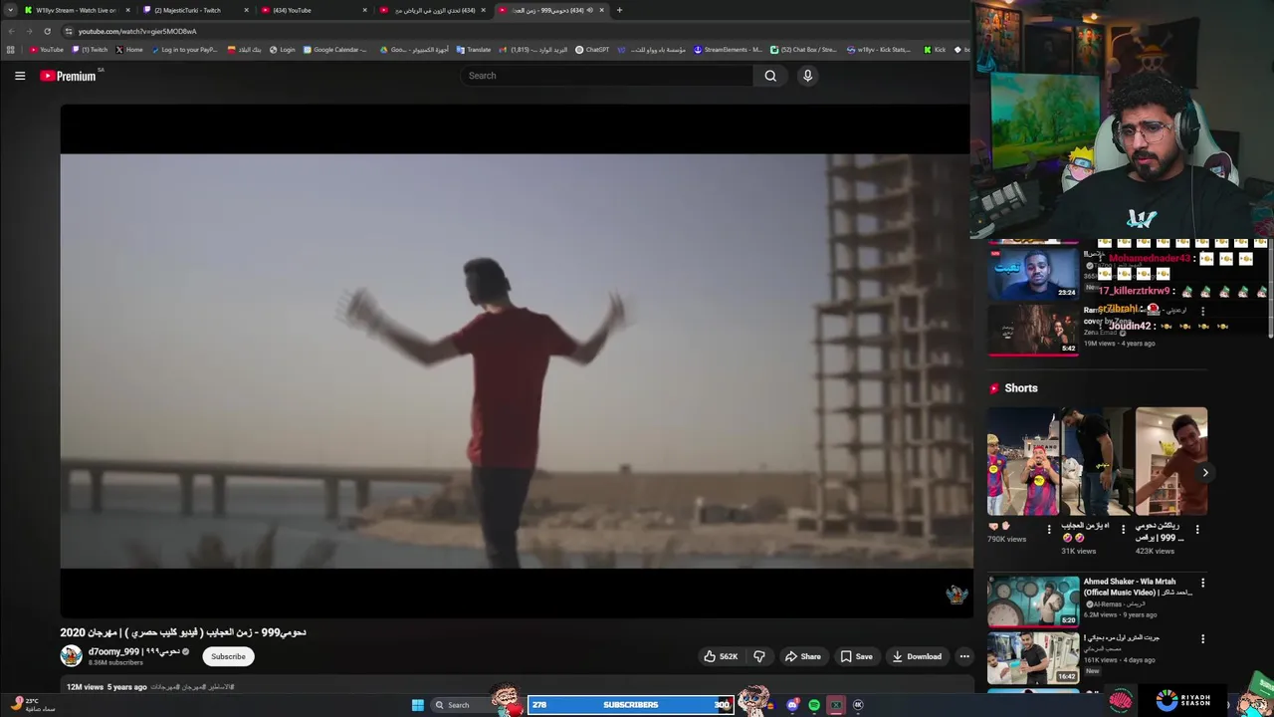Viewport: 1274px width, 717px height.
Task: Open Spotify from the taskbar
Action: coord(814,705)
